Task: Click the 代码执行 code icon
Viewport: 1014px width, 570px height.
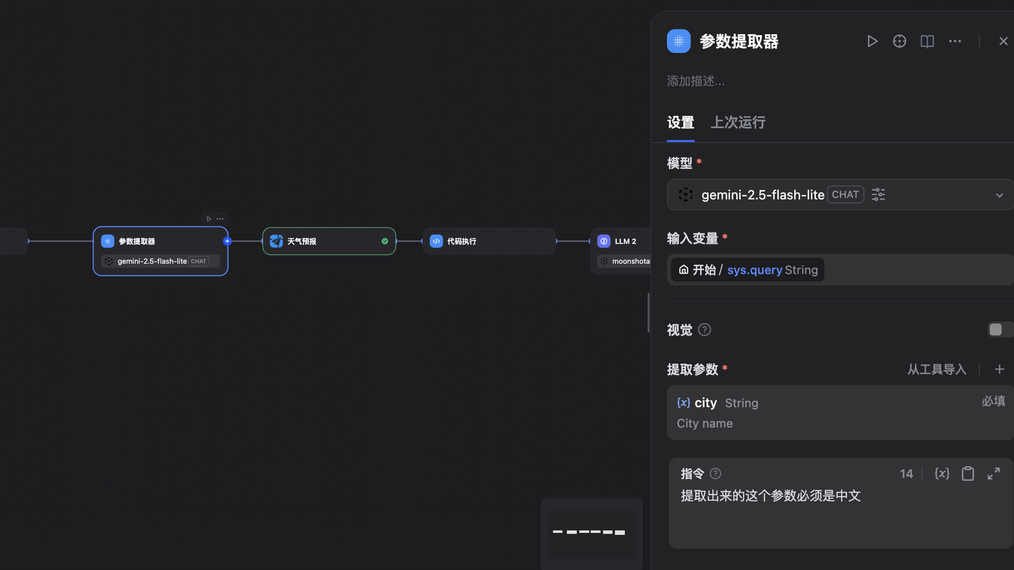Action: pyautogui.click(x=436, y=241)
